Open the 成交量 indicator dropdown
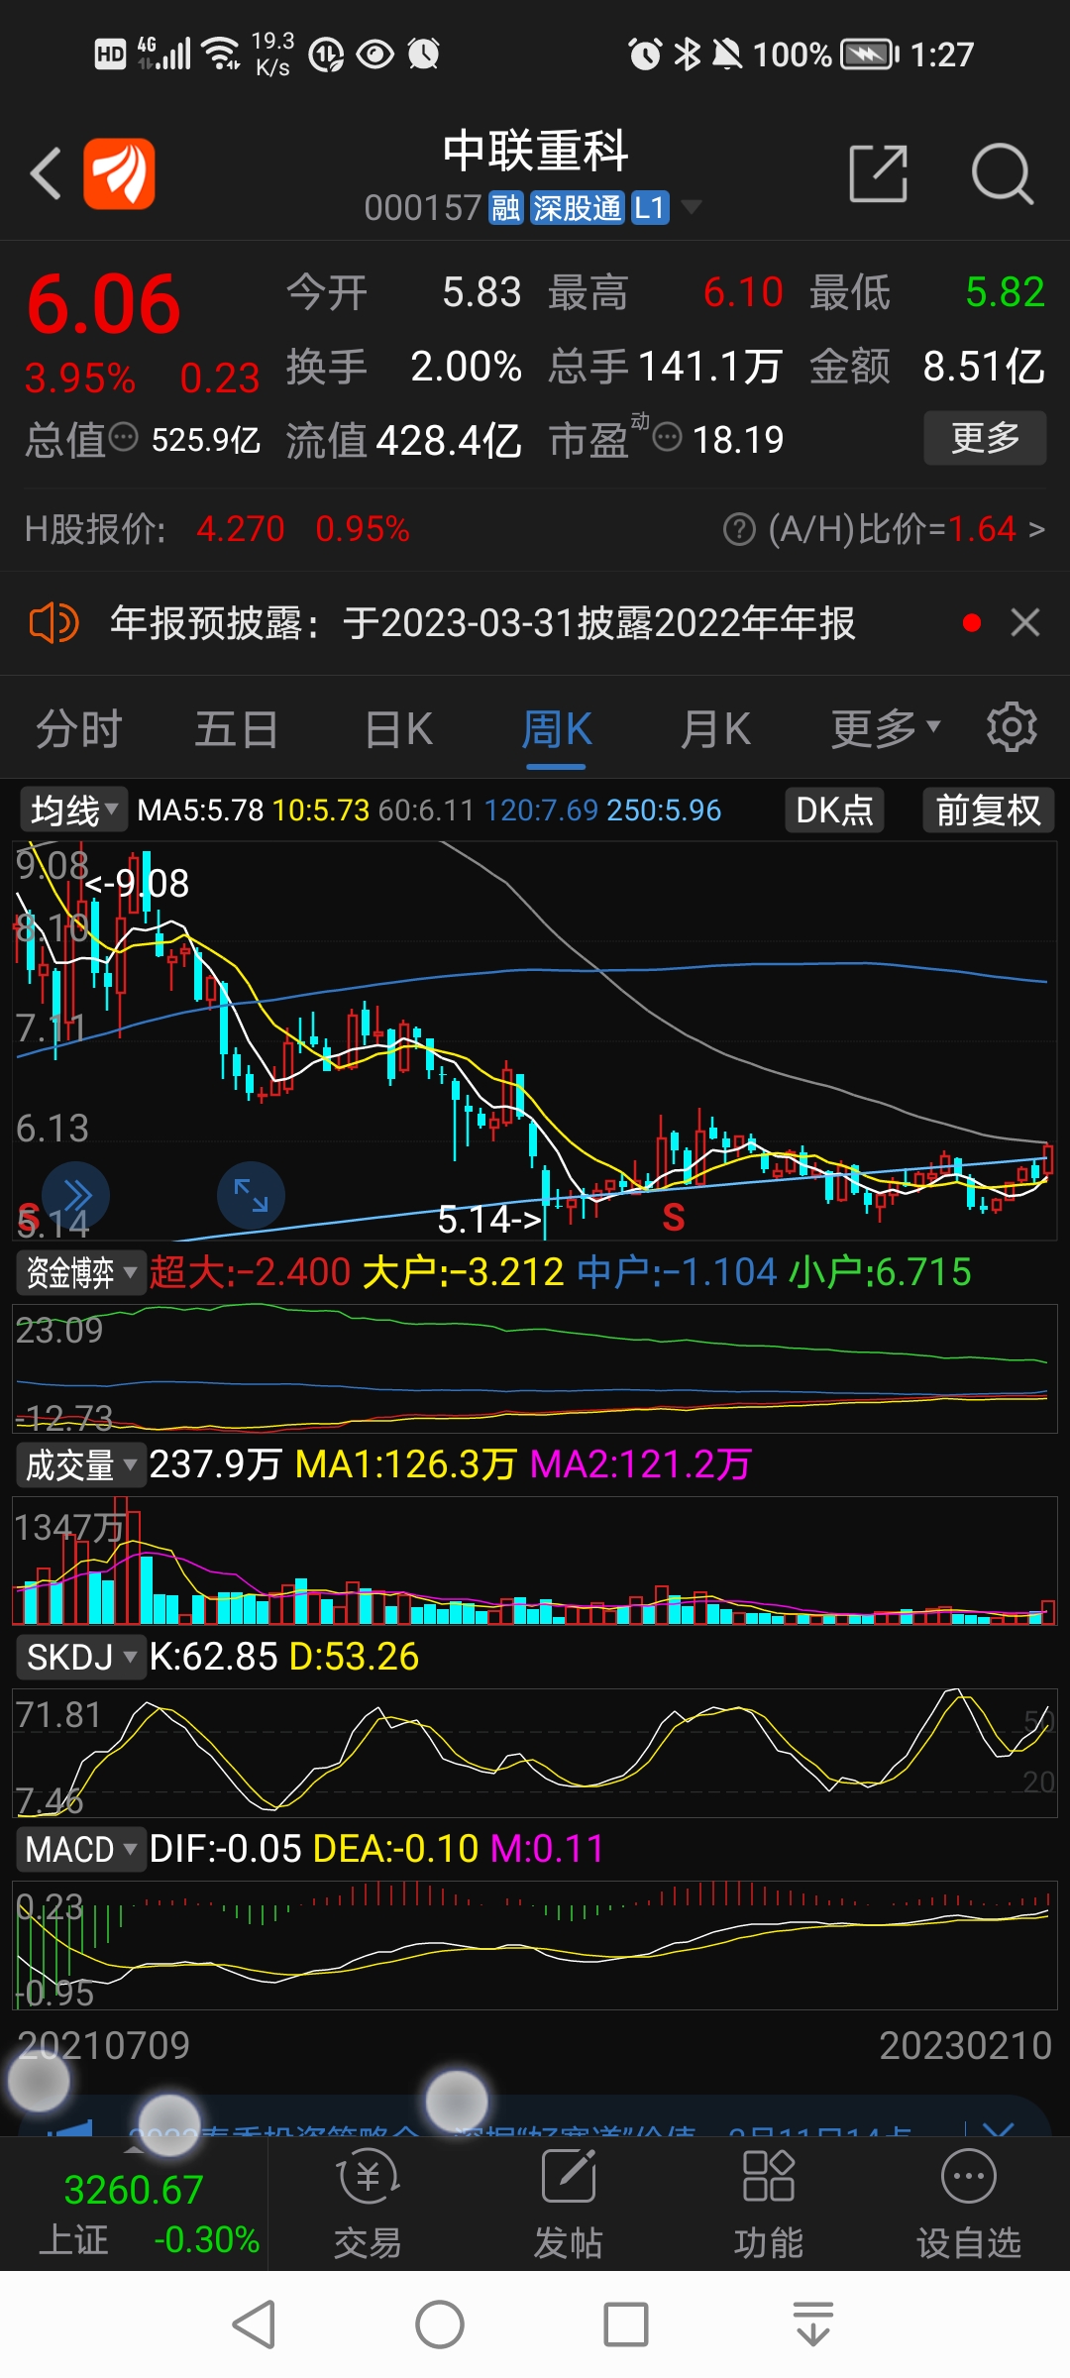This screenshot has width=1070, height=2378. 81,1464
